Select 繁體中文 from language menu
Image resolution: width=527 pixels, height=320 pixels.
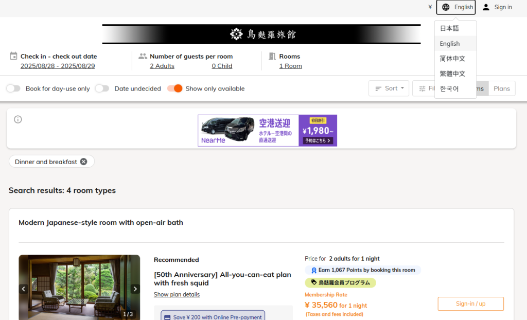point(455,74)
